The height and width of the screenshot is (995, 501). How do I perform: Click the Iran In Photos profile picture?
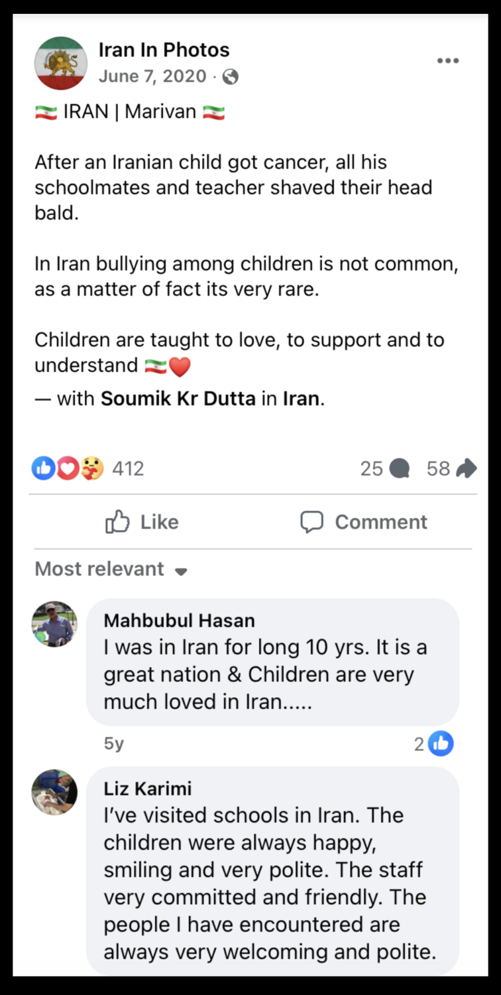click(x=61, y=63)
